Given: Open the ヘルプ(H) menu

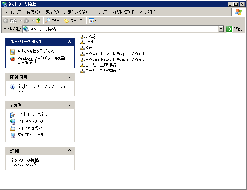Looking at the screenshot, I should tap(147, 12).
